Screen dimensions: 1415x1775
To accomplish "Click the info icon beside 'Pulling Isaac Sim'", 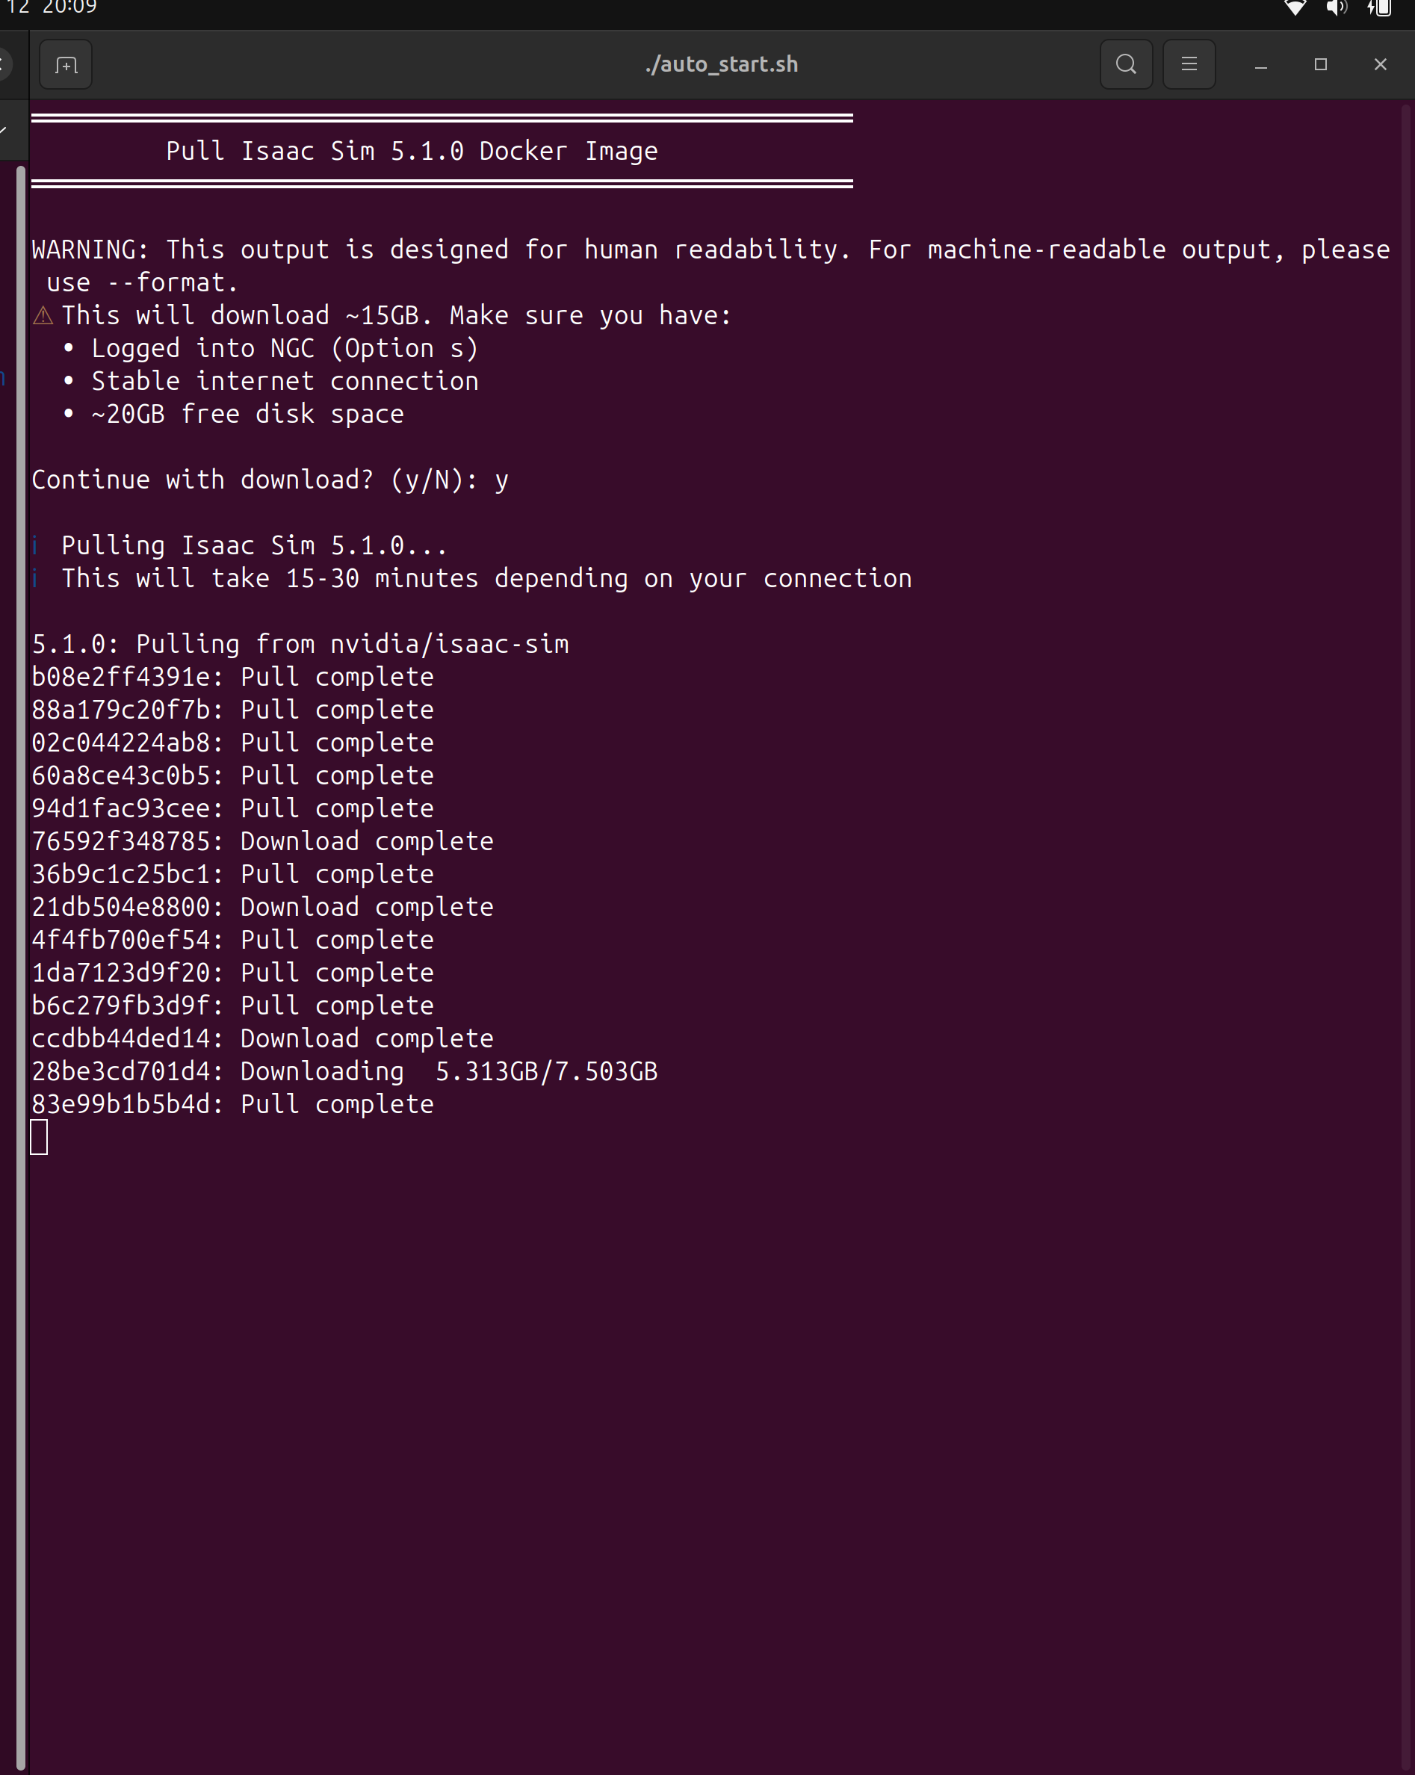I will point(34,546).
